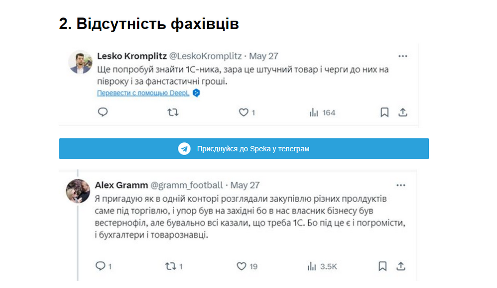Viewport: 497px width, 288px height.
Task: Click the Telegram plane icon in the banner
Action: coord(183,148)
